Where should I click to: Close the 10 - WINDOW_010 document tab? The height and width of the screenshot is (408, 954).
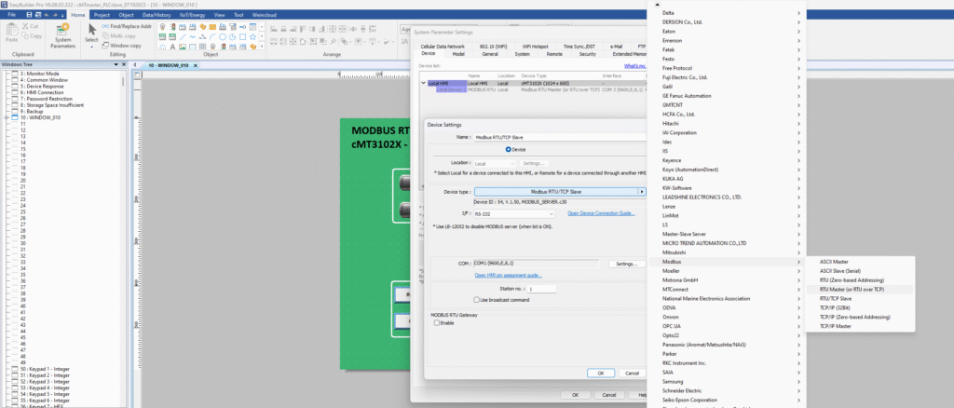click(194, 65)
